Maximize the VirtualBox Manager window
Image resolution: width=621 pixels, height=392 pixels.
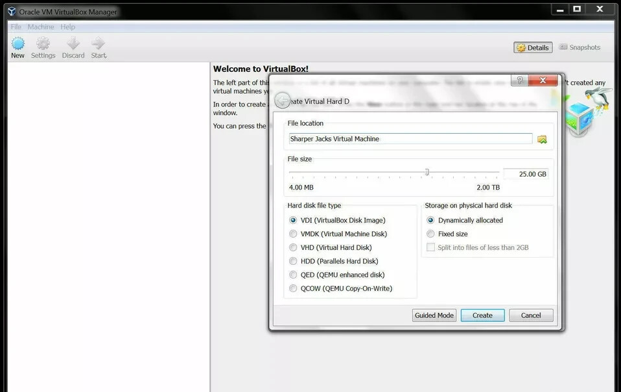577,10
